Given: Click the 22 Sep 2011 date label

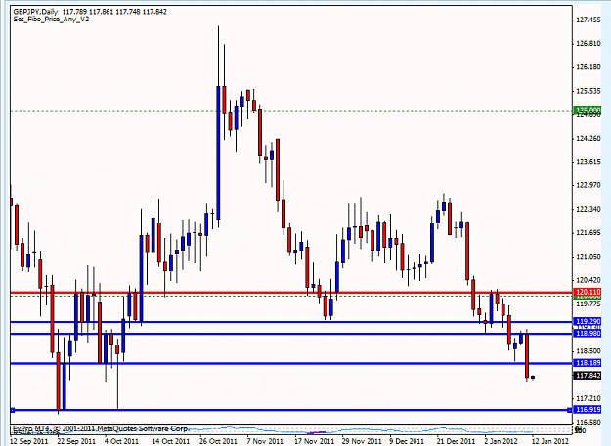Looking at the screenshot, I should (76, 441).
